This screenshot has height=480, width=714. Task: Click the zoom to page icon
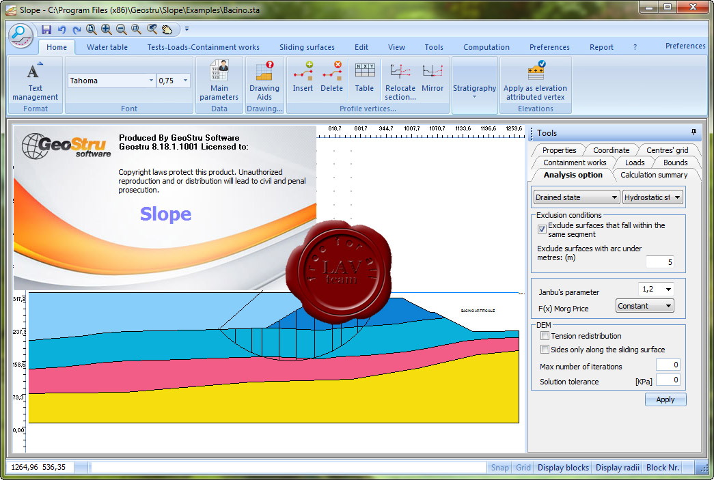point(91,29)
